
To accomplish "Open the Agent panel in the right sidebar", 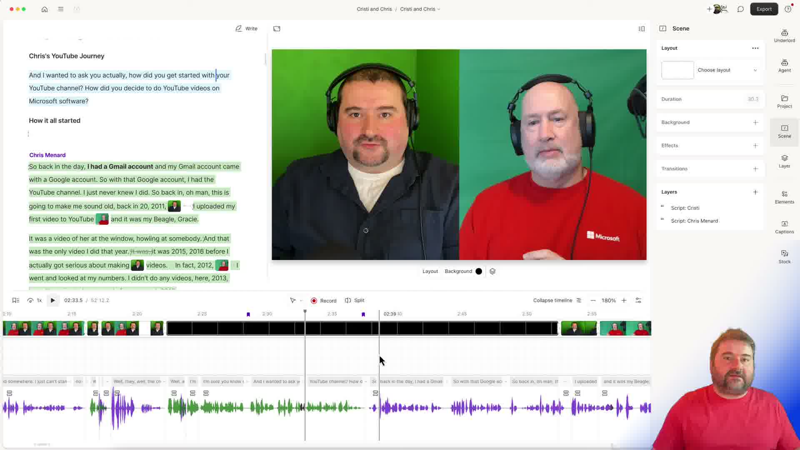I will (x=784, y=65).
